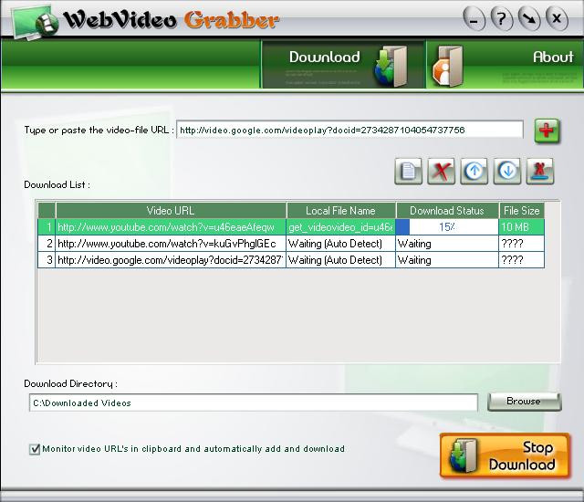This screenshot has height=502, width=584.
Task: Click row 3 ???? file size cell
Action: [521, 260]
